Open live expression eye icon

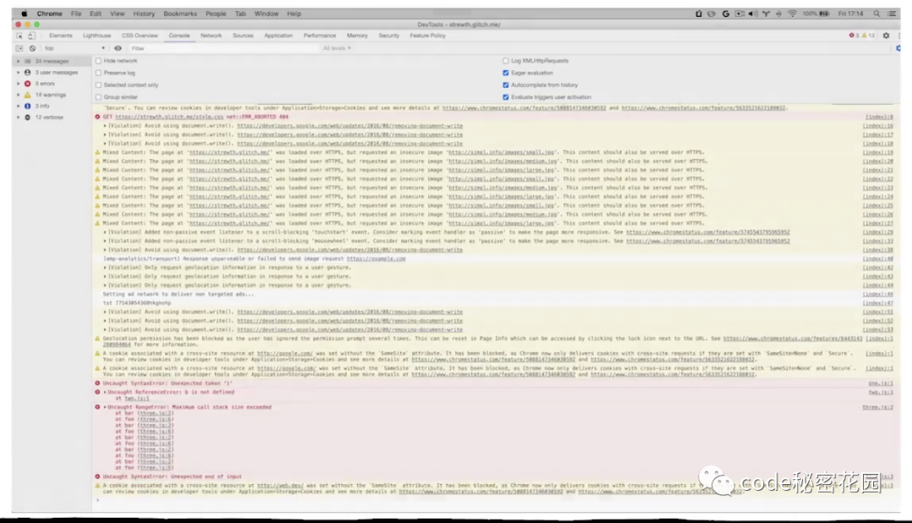point(118,48)
